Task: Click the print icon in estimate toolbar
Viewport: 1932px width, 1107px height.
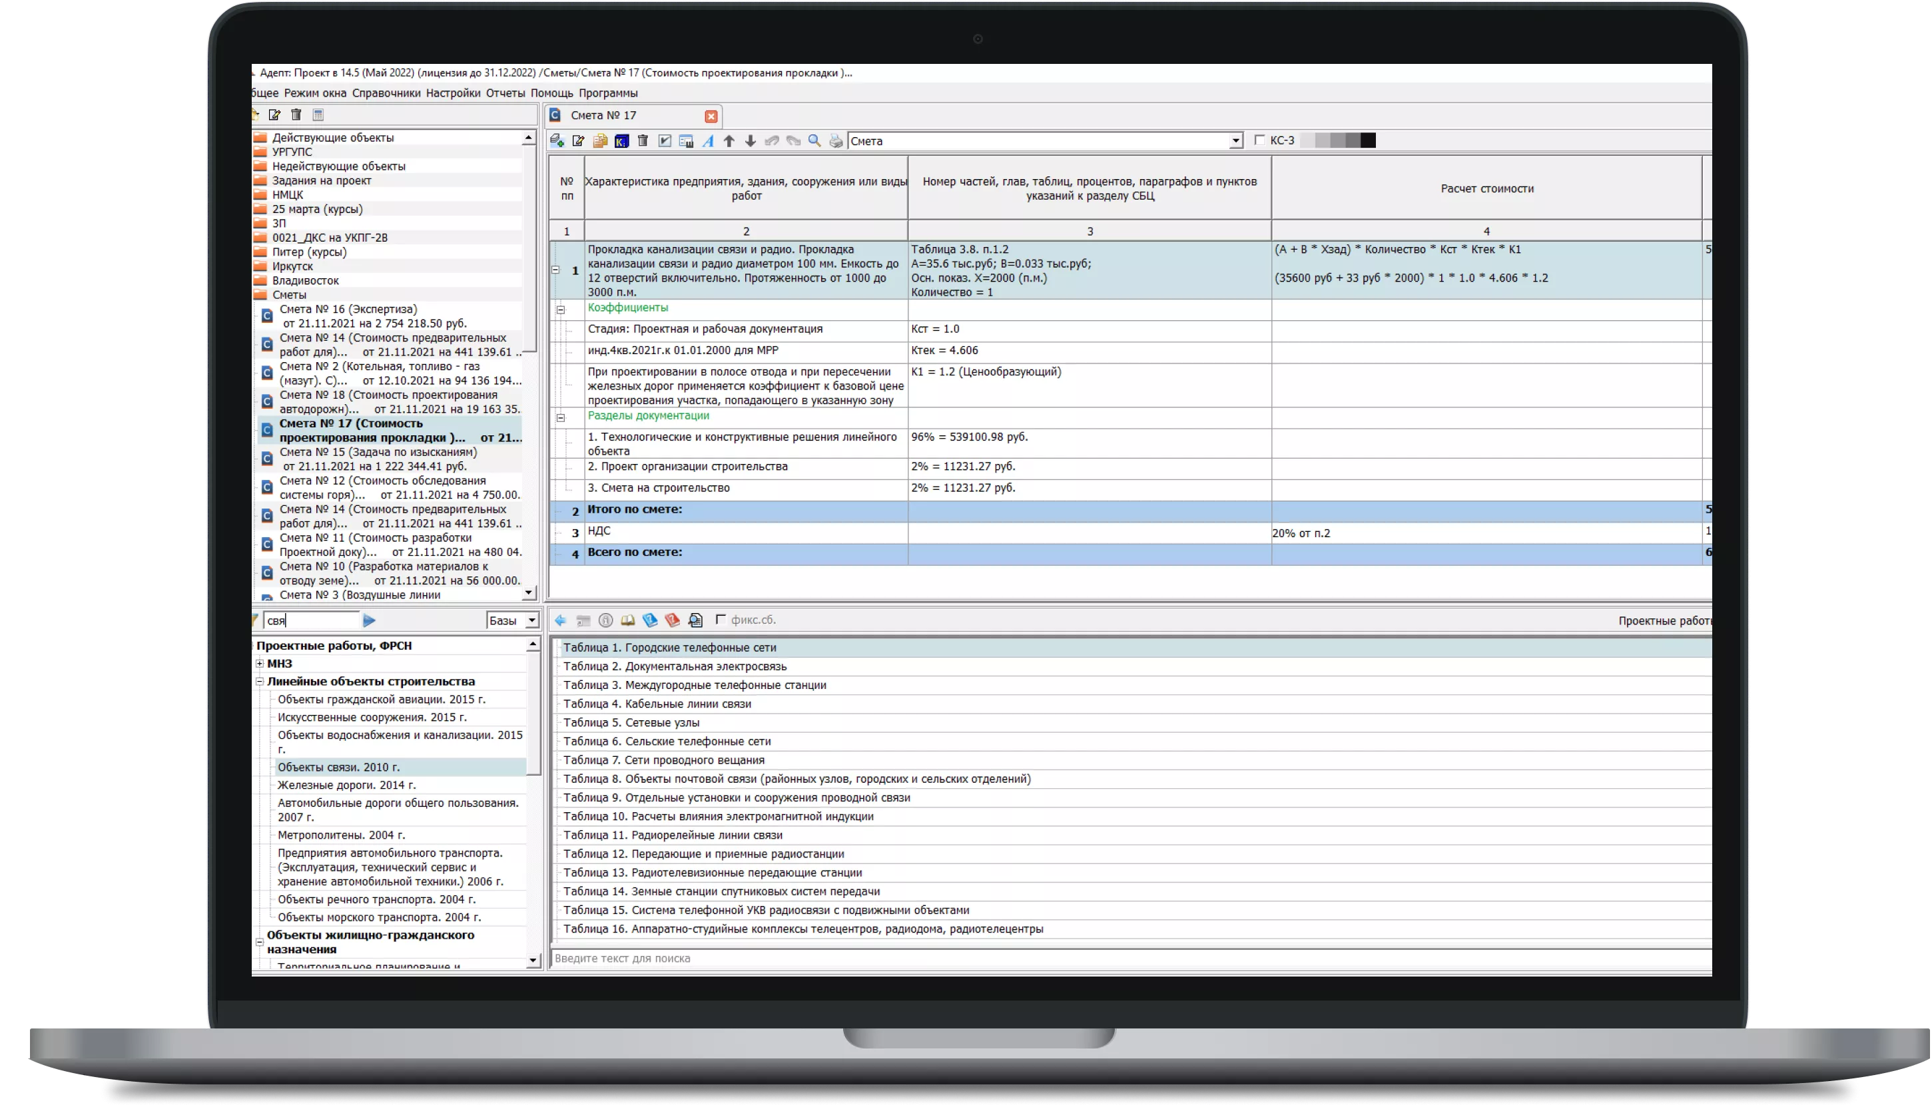Action: pyautogui.click(x=836, y=140)
